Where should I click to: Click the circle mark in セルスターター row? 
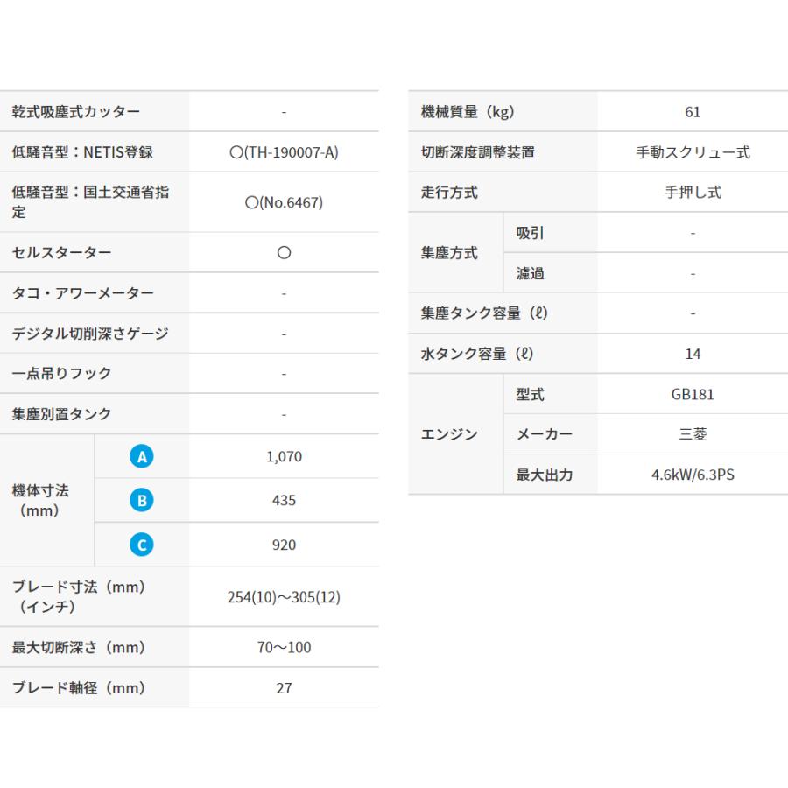(x=284, y=253)
